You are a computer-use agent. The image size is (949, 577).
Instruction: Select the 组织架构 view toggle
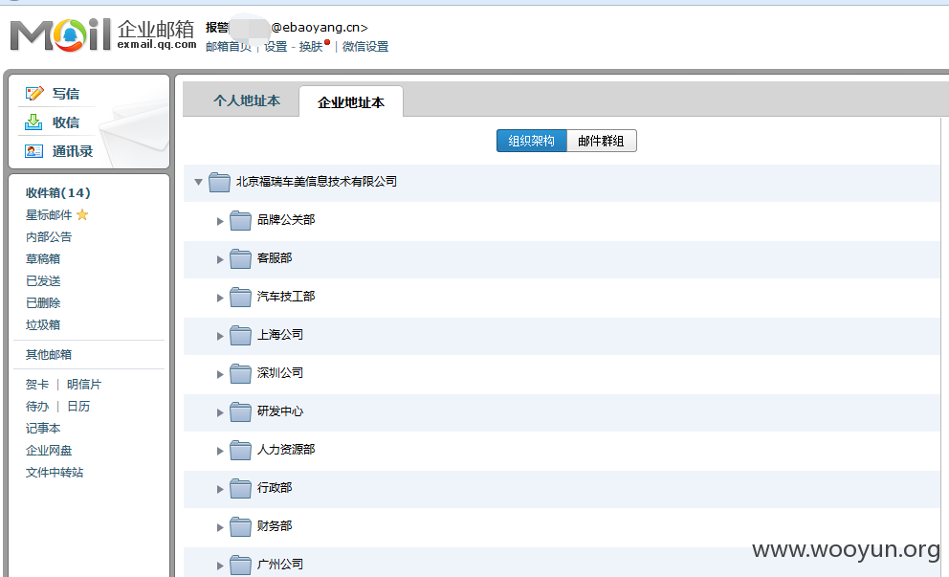tap(531, 141)
